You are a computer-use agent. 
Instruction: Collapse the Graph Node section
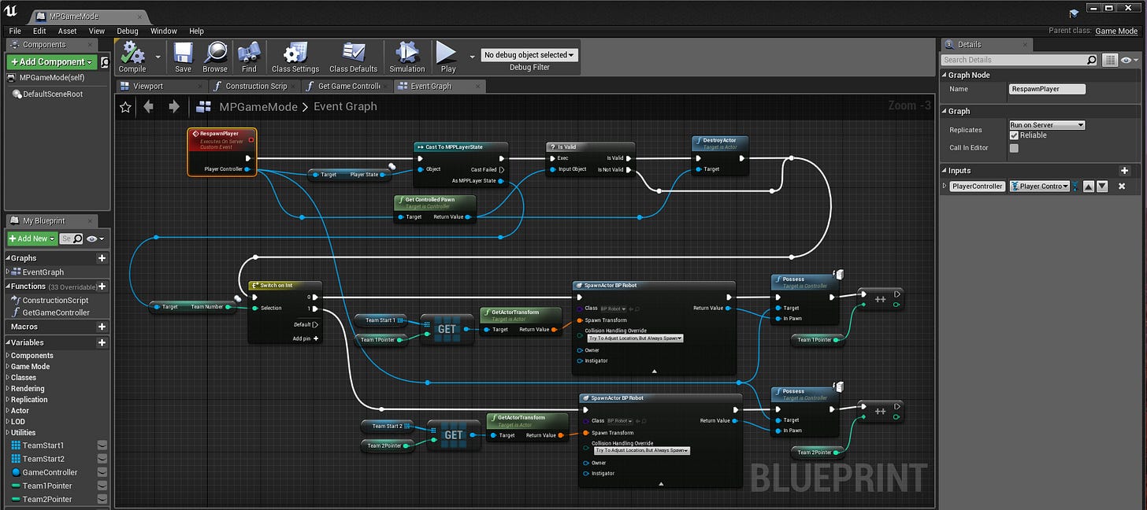click(x=945, y=76)
